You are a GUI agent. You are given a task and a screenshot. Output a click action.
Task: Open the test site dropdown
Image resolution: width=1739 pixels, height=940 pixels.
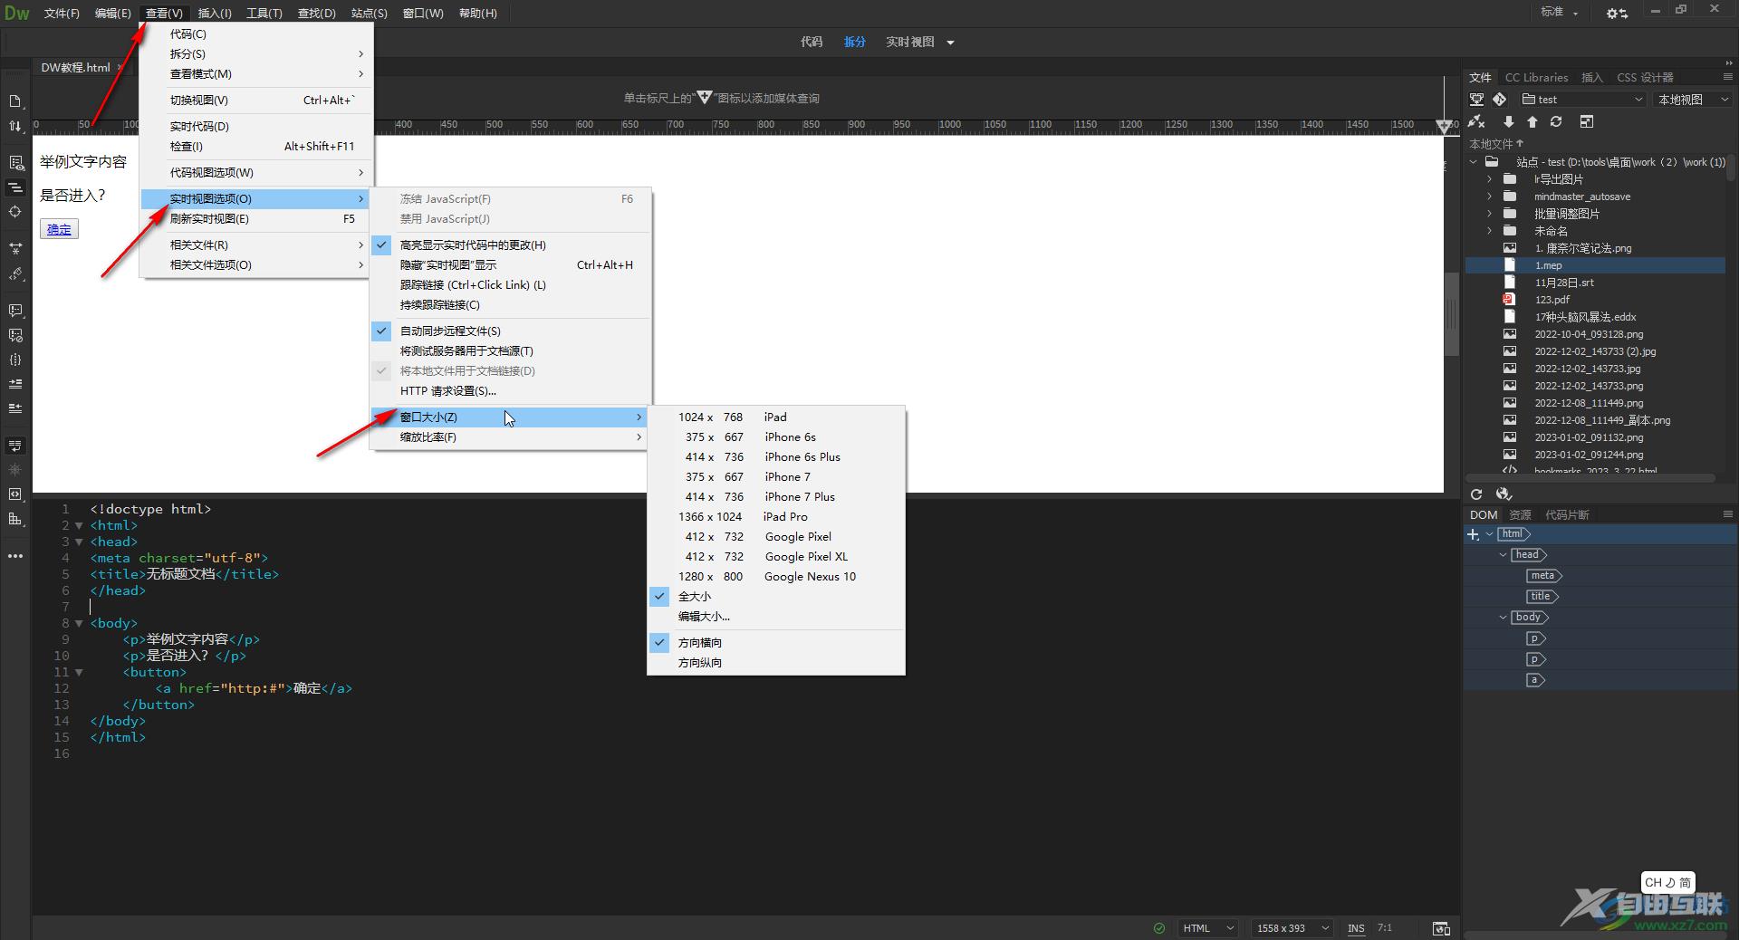pos(1581,100)
